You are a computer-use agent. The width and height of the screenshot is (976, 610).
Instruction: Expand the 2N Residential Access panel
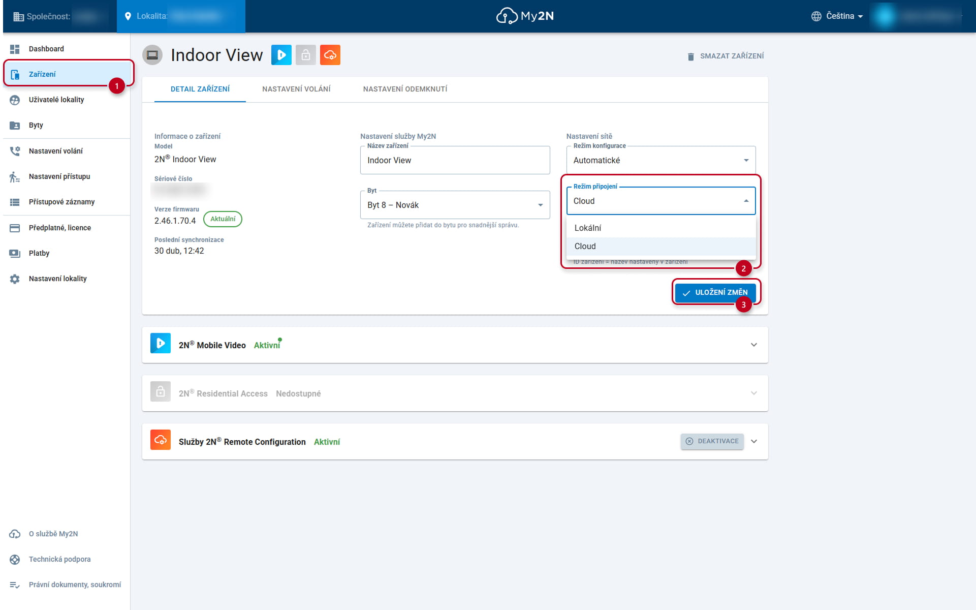tap(754, 393)
